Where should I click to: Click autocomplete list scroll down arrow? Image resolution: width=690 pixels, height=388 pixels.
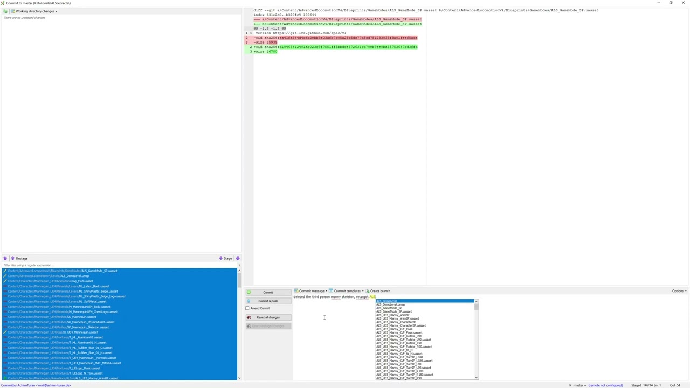point(477,378)
